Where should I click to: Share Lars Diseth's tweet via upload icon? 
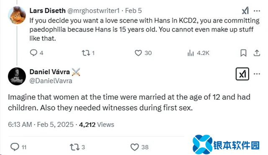[x=257, y=53]
